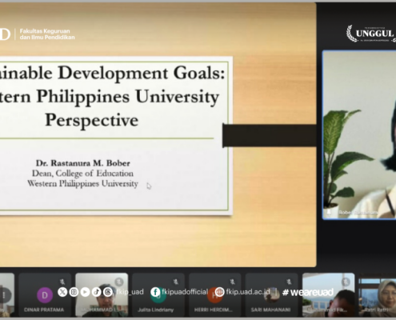Select Mohammad's video tile
Image resolution: width=396 pixels, height=320 pixels.
102,294
